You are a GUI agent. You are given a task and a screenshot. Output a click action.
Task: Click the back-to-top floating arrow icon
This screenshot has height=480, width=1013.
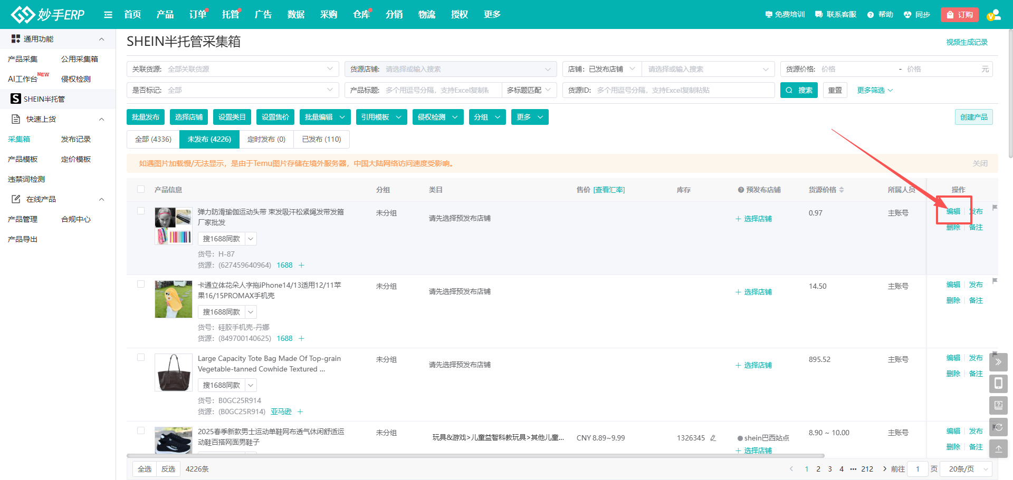coord(998,449)
